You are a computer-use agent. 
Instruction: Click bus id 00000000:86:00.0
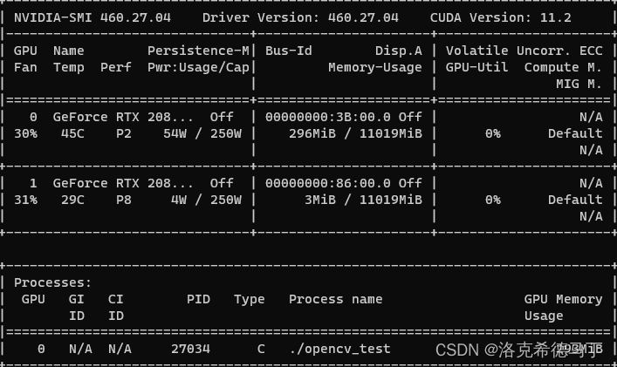(x=328, y=183)
